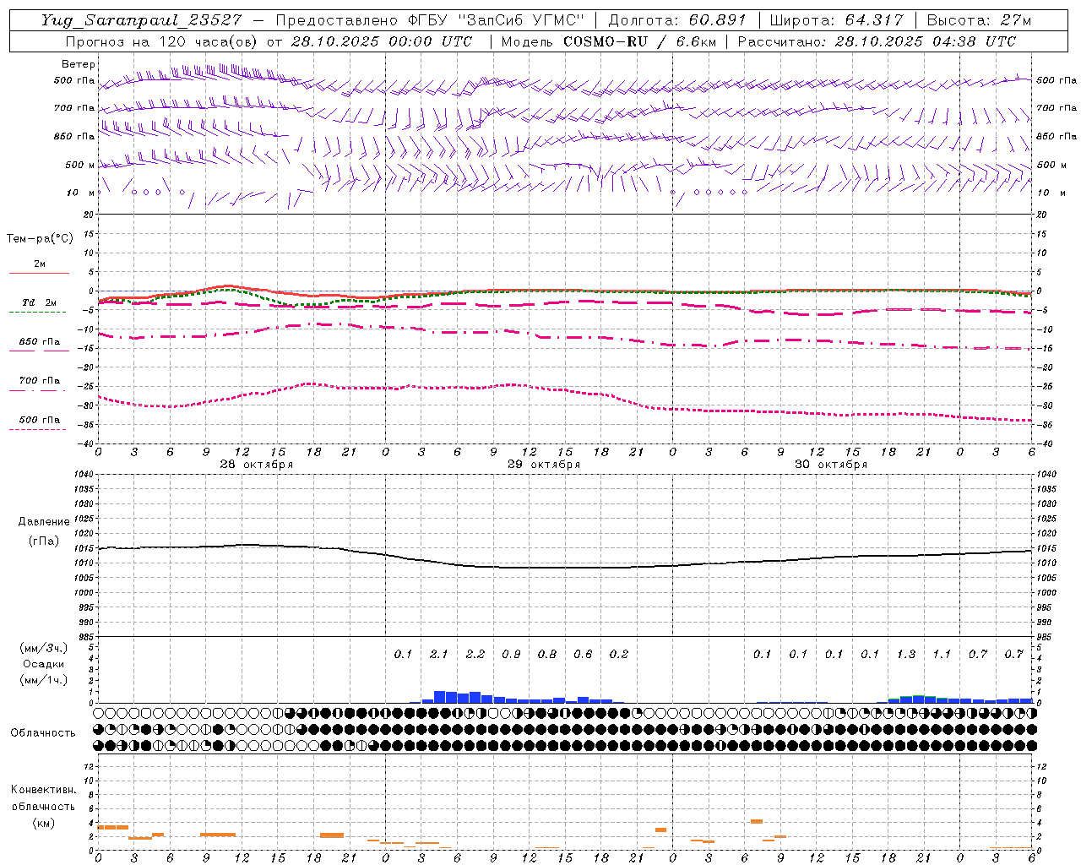Click the dash-dot line sample under 700 гПа legend
The width and height of the screenshot is (1081, 865).
37,390
